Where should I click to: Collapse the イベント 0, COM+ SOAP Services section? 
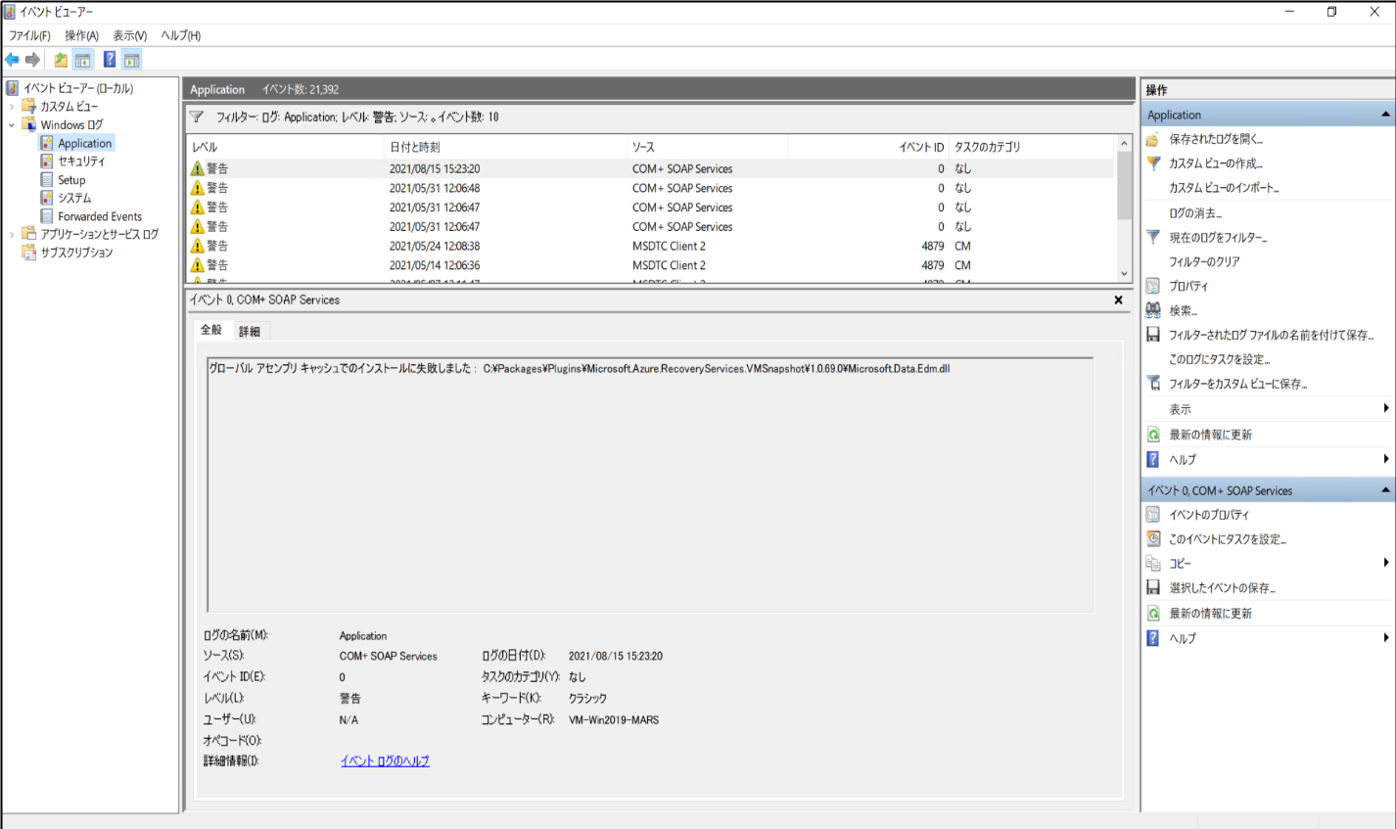pos(1385,490)
